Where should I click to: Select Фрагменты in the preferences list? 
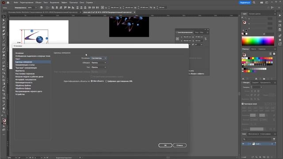20,71
